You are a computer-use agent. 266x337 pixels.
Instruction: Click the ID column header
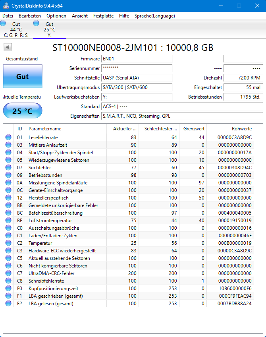pyautogui.click(x=19, y=129)
